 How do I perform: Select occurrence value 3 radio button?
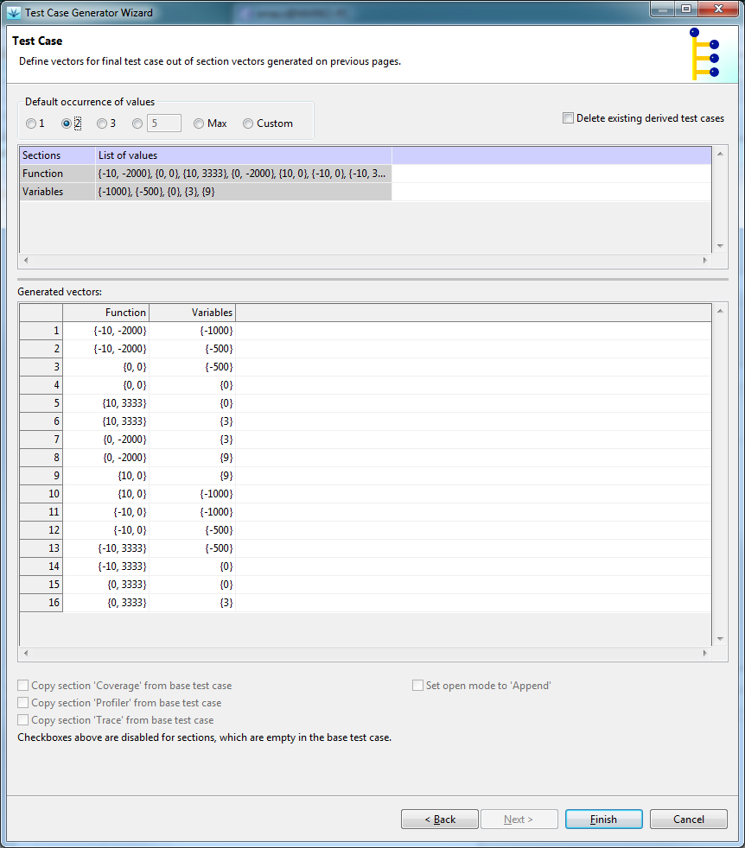102,123
